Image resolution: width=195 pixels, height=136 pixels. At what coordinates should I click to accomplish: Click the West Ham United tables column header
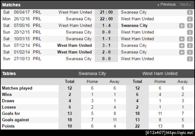tap(160, 74)
